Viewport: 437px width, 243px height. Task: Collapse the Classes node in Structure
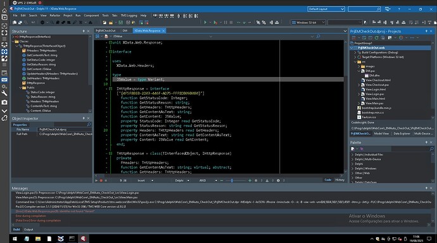click(13, 42)
